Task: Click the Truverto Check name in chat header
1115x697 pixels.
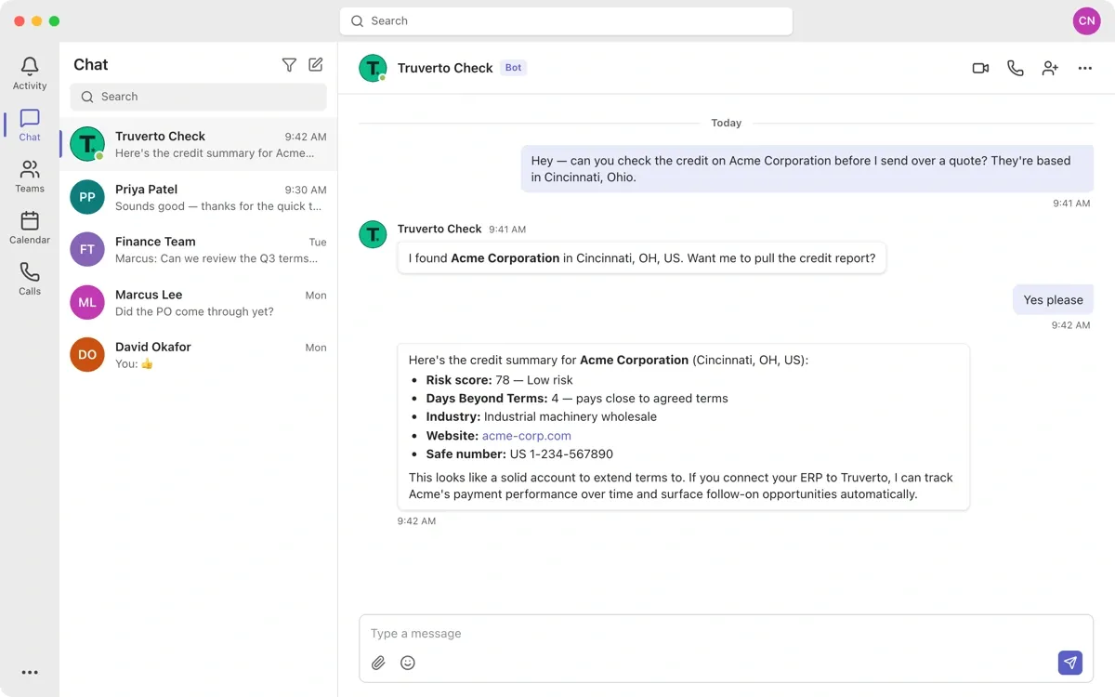Action: coord(445,68)
